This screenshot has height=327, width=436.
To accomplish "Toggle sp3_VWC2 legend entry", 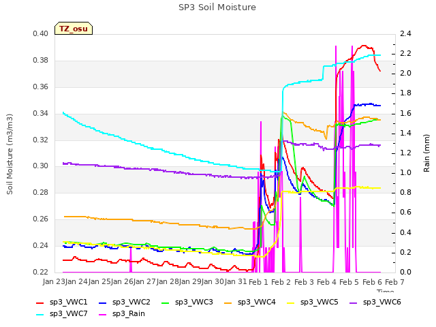I will (124, 302).
